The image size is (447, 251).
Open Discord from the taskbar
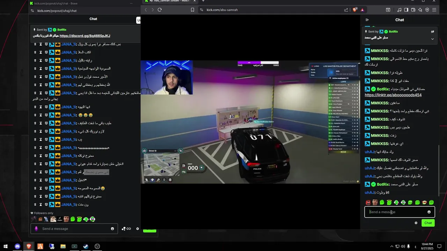(x=17, y=246)
